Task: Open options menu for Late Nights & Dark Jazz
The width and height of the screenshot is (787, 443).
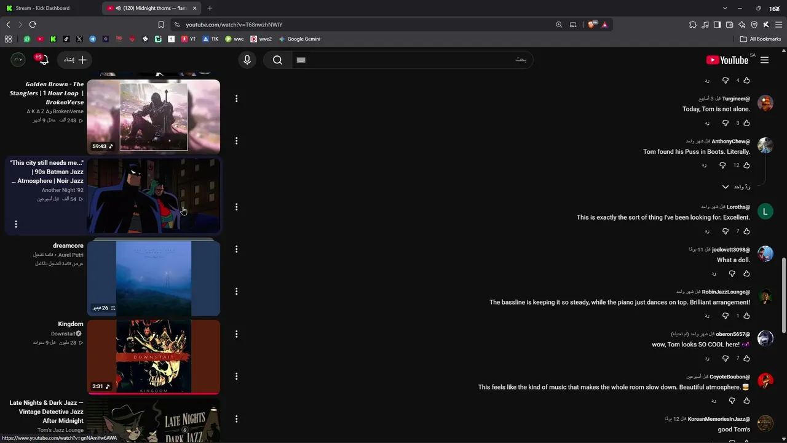Action: tap(236, 419)
